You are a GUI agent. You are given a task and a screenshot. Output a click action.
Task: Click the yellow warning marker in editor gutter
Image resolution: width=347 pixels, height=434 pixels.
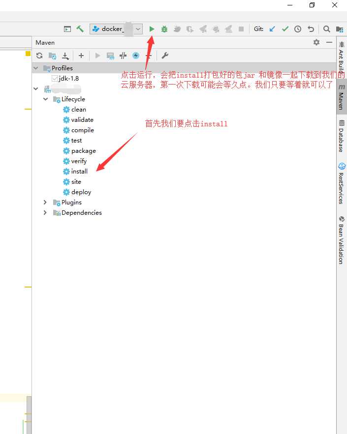[28, 54]
